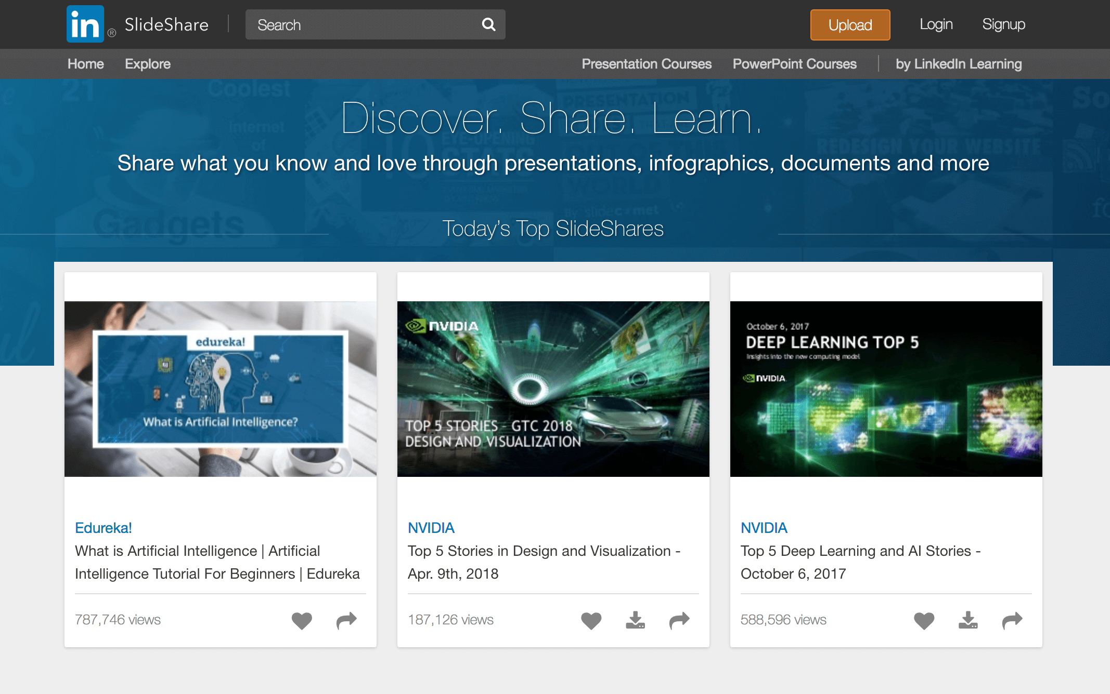Click the Signup link
1110x694 pixels.
coord(1003,24)
